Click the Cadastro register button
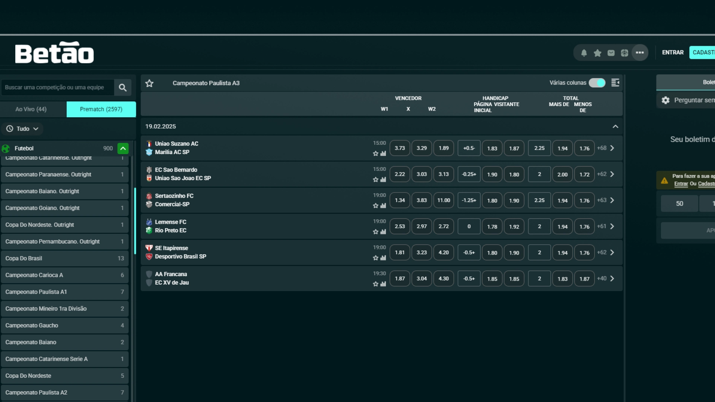 click(702, 52)
